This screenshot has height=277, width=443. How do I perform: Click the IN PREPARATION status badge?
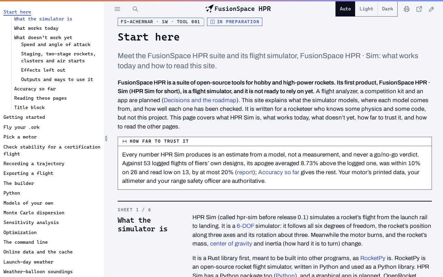(235, 22)
